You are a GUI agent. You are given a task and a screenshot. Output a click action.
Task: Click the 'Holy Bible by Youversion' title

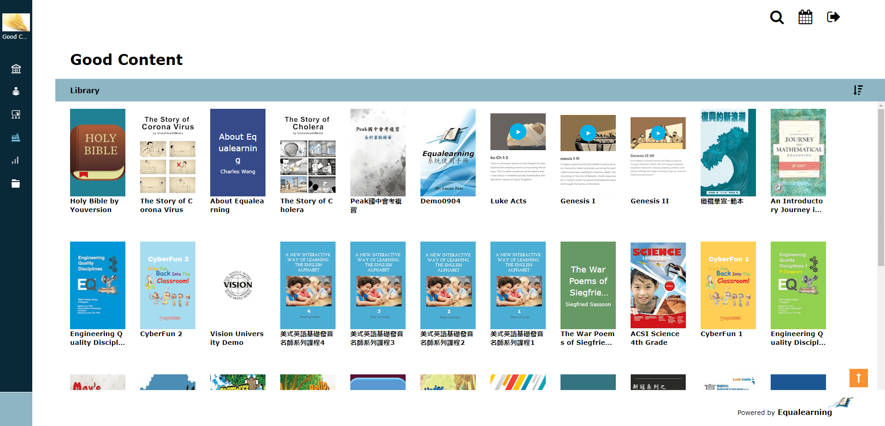pyautogui.click(x=94, y=205)
